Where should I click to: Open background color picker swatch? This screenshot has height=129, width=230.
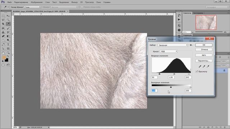(x=7, y=61)
